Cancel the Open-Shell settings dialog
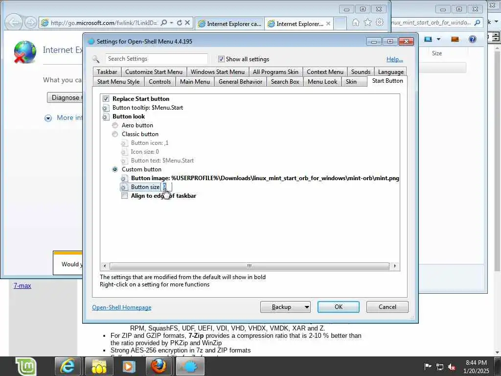This screenshot has width=501, height=376. [387, 307]
